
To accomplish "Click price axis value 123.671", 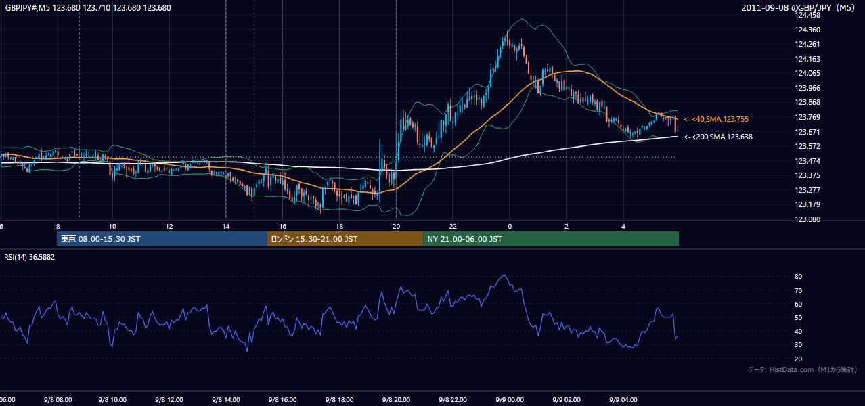I will 808,132.
